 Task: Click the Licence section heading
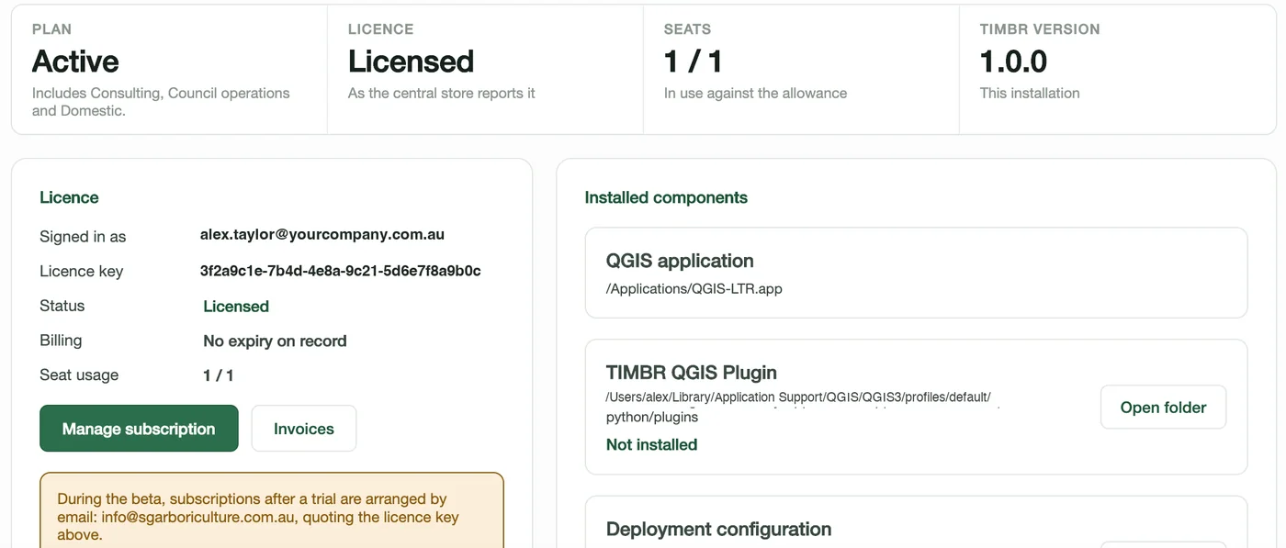pyautogui.click(x=69, y=197)
